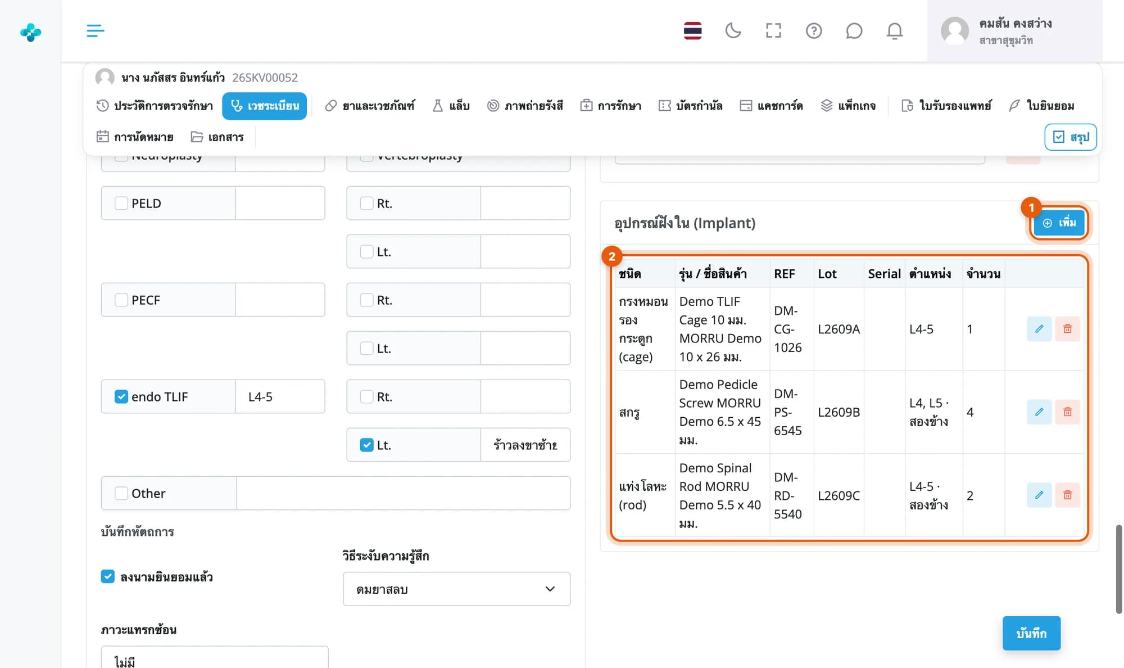Screen dimensions: 1124x668
Task: Click the page vertical scrollbar
Action: [1119, 568]
